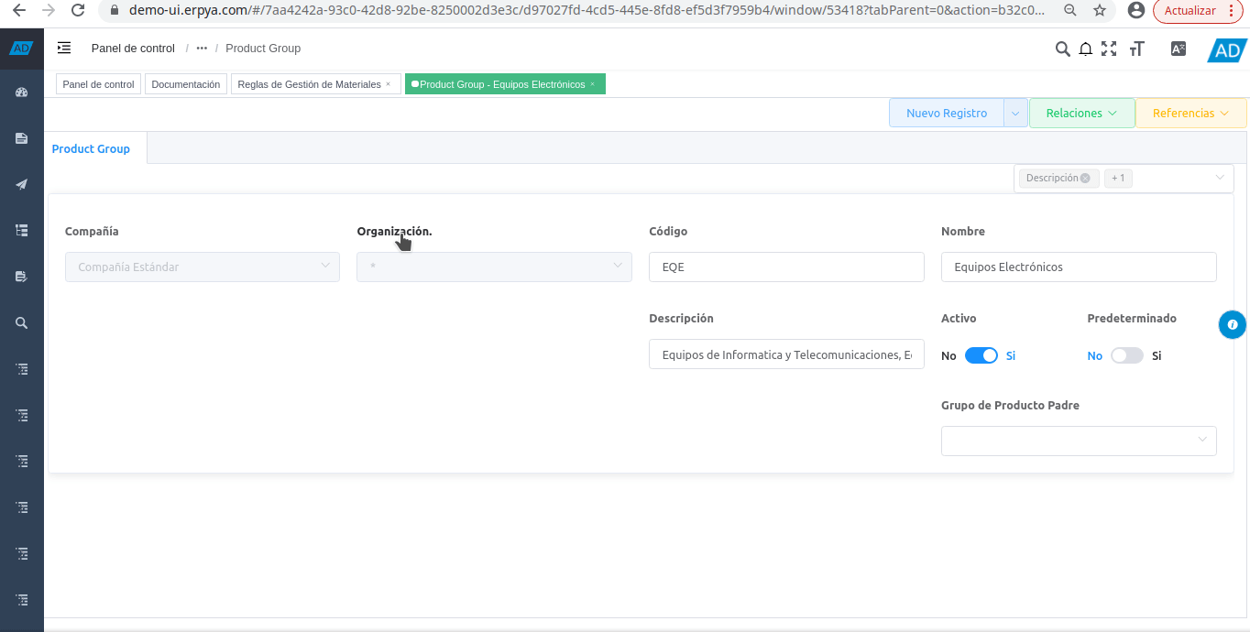Switch to Reglas de Gestión de Materiales tab
The image size is (1250, 632).
coord(309,84)
